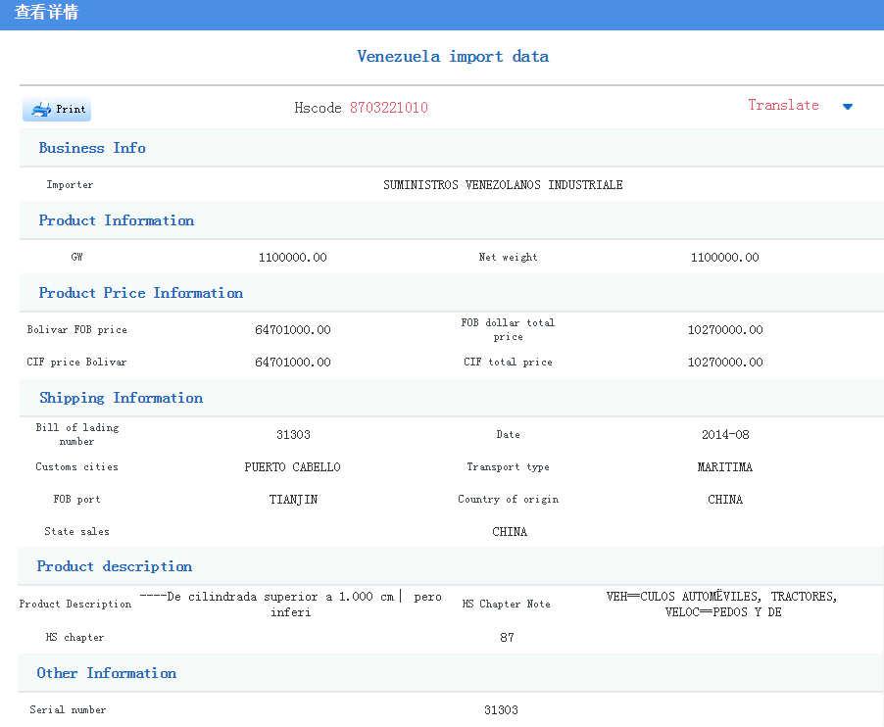
Task: Click the HS Chapter Note label
Action: click(x=507, y=605)
